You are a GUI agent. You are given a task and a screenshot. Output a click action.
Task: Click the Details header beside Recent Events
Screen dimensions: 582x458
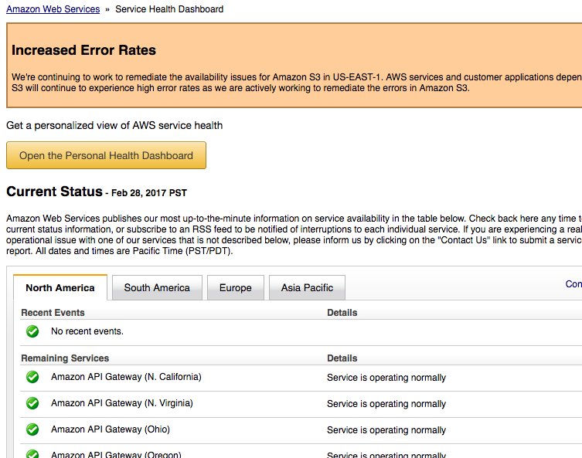[x=342, y=313]
